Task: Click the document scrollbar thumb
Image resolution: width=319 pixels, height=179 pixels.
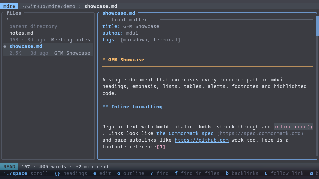Action: pyautogui.click(x=317, y=26)
